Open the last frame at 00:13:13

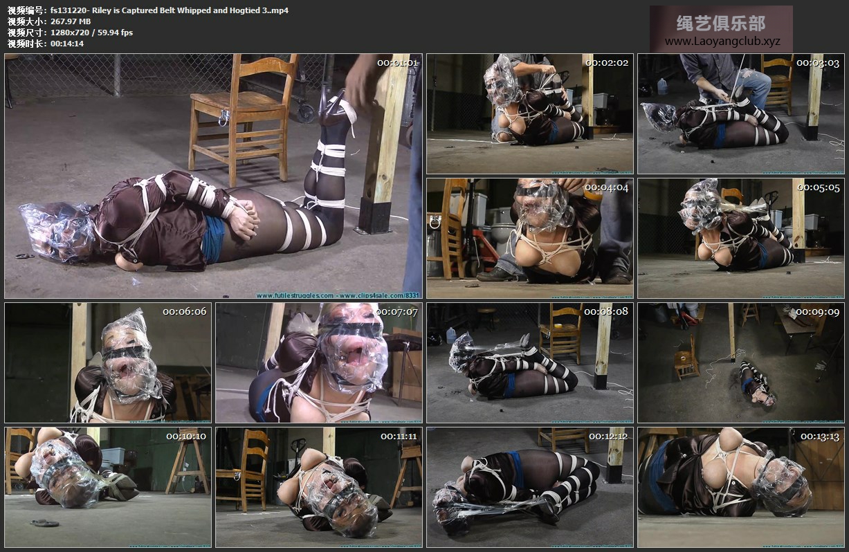point(740,487)
